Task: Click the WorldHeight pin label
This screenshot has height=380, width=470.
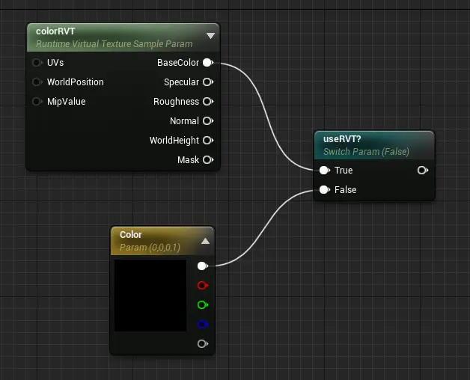Action: click(174, 141)
